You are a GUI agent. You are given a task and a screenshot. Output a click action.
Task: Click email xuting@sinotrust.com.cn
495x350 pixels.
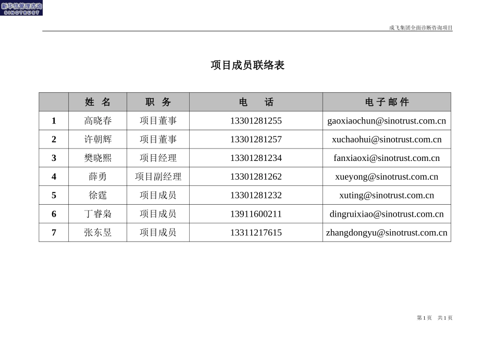coord(387,195)
